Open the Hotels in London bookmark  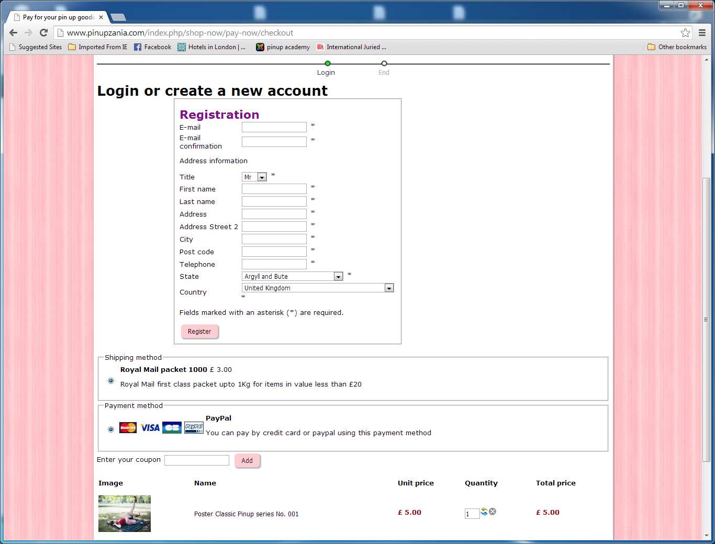(x=211, y=47)
